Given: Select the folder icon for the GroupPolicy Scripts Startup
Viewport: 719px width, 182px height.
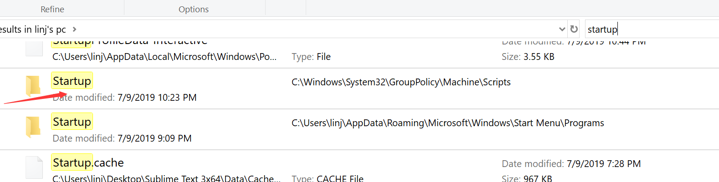Looking at the screenshot, I should [x=33, y=85].
